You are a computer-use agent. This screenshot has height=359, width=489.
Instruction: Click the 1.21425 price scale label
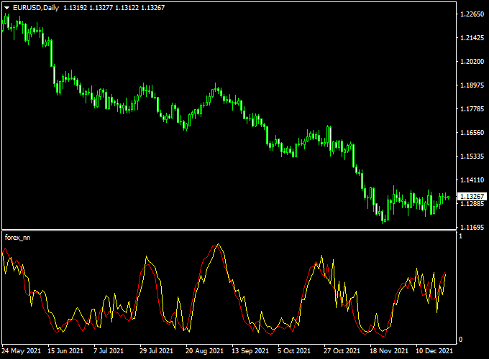(472, 37)
